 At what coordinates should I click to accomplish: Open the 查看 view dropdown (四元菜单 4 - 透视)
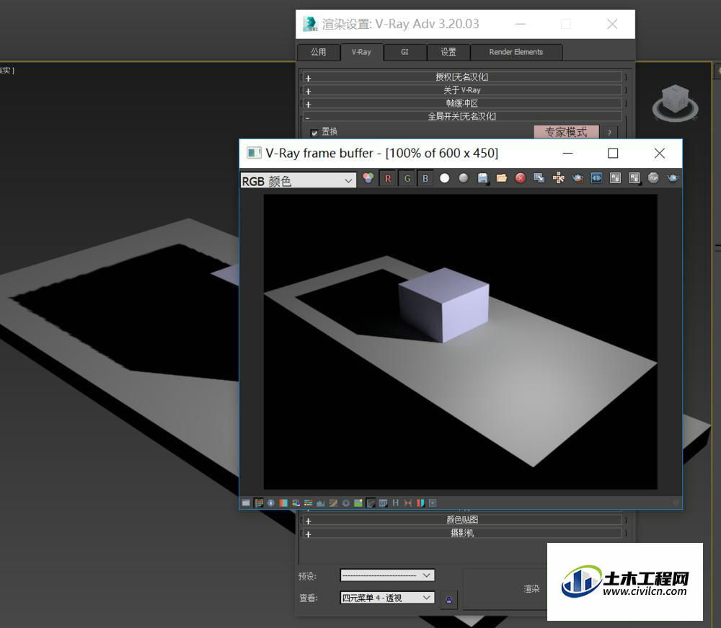[x=387, y=598]
